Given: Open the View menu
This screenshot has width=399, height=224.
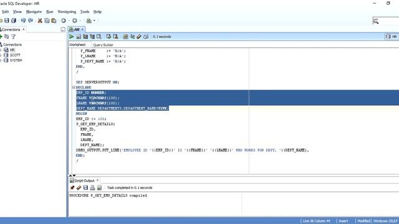Looking at the screenshot, I should [x=17, y=12].
